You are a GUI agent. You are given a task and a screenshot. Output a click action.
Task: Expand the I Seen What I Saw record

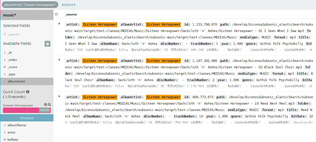[59, 24]
